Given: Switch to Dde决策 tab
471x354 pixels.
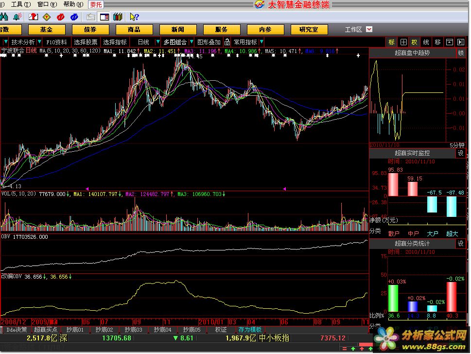Looking at the screenshot, I should tap(17, 330).
